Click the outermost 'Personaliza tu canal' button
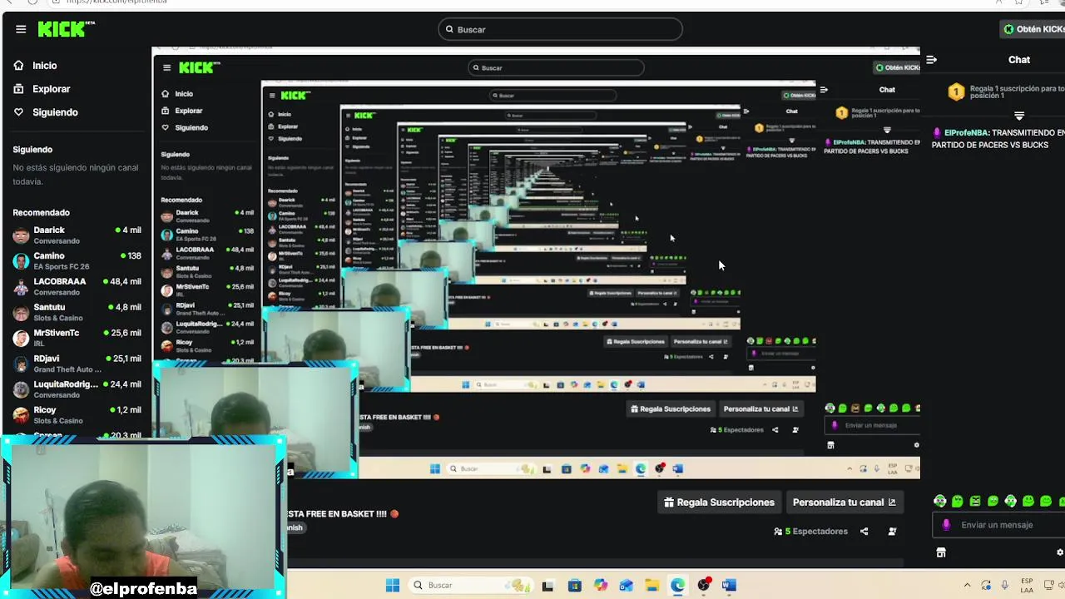This screenshot has height=599, width=1065. 844,502
